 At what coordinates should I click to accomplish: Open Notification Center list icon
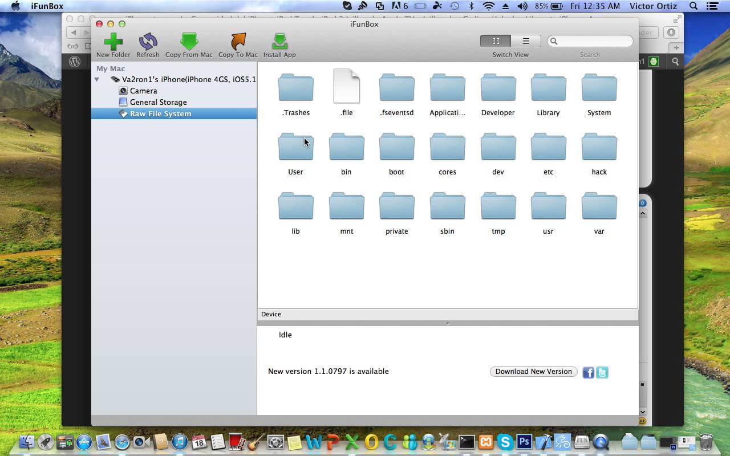(713, 6)
